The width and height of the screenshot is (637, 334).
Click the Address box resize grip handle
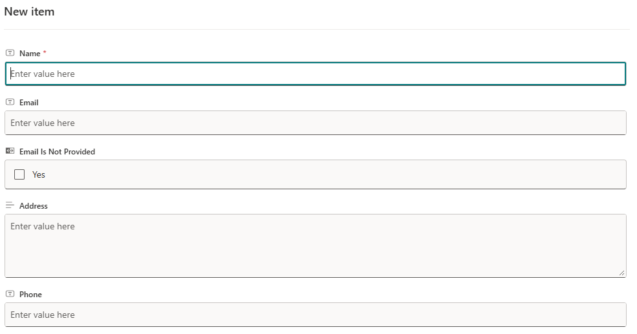click(x=621, y=273)
